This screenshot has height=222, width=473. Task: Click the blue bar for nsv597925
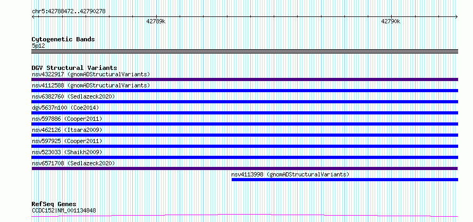click(244, 146)
